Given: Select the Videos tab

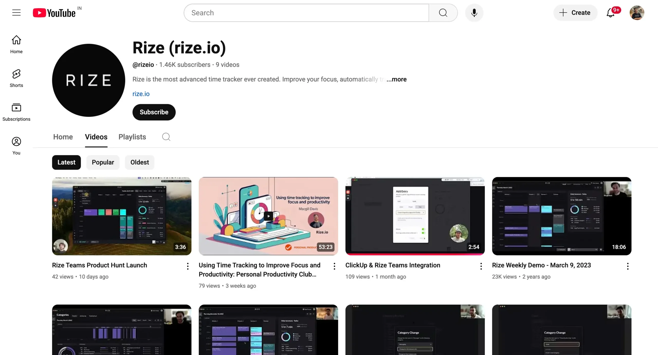Looking at the screenshot, I should click(96, 137).
